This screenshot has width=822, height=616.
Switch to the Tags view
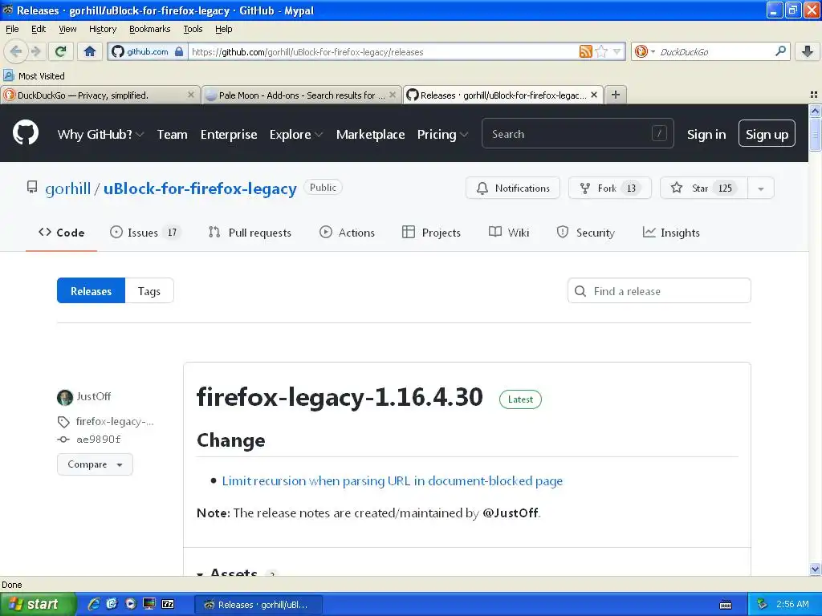(x=149, y=290)
